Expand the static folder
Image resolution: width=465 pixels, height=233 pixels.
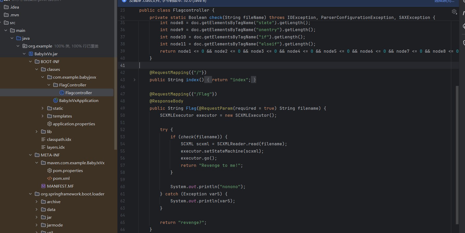coord(43,108)
